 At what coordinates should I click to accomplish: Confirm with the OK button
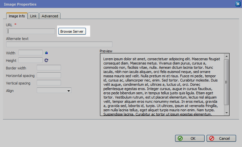coord(190,138)
